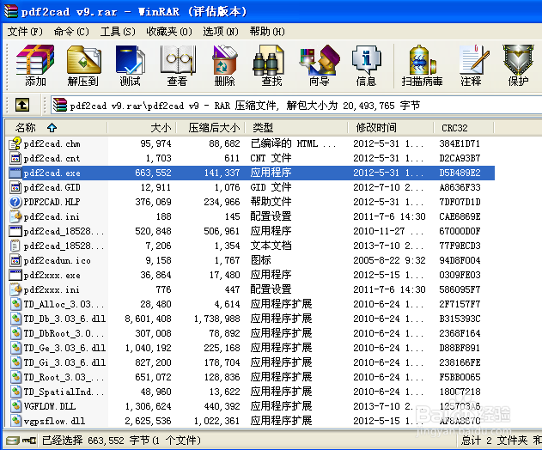
Task: Select the TD_Ge_3.03_6.dll file name
Action: [64, 348]
